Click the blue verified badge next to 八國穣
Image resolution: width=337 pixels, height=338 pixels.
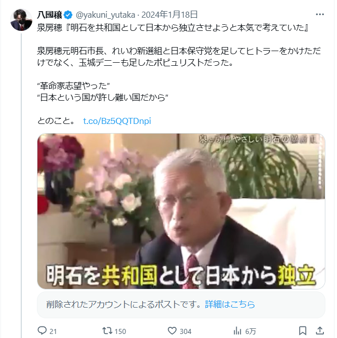(x=68, y=15)
